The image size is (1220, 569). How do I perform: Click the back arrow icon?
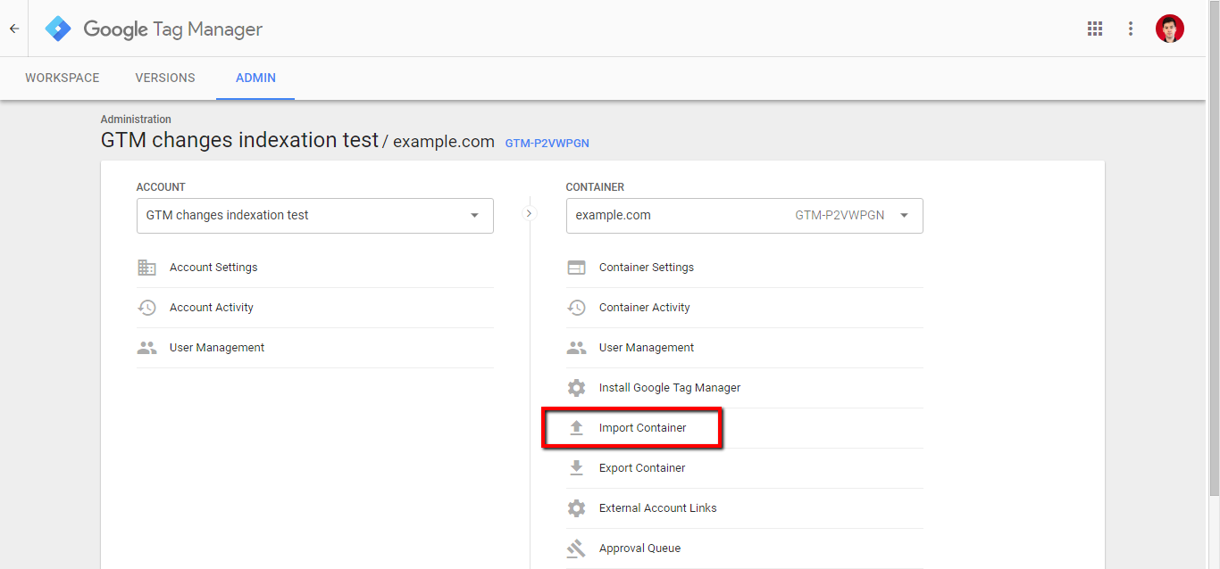14,29
